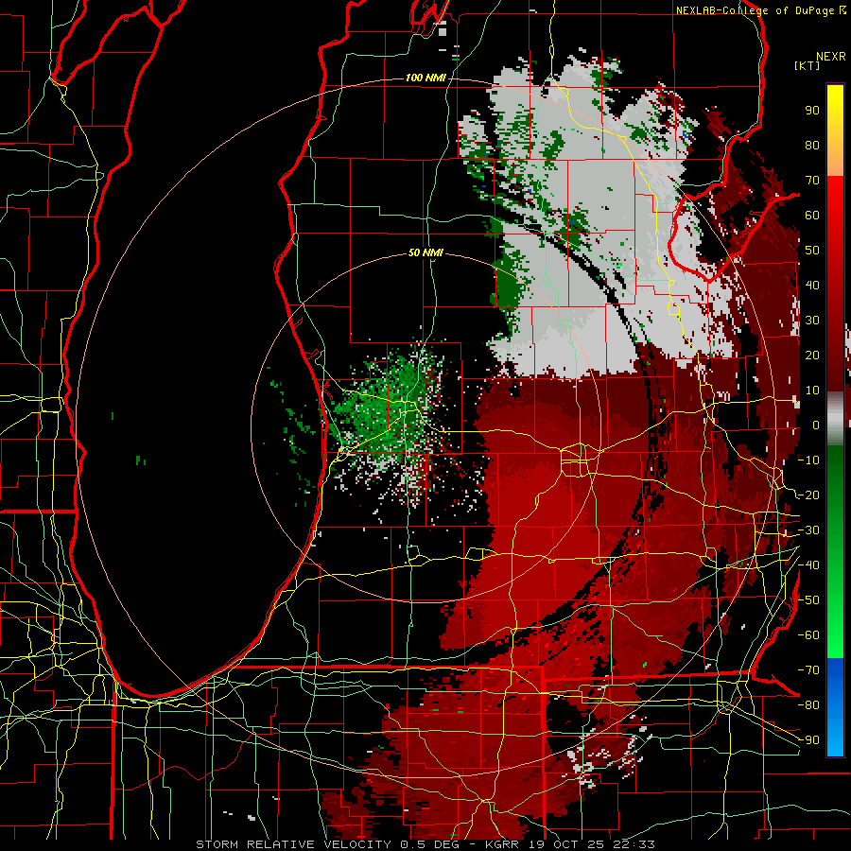
Task: Select the positive 50 velocity scale label
Action: [x=812, y=251]
